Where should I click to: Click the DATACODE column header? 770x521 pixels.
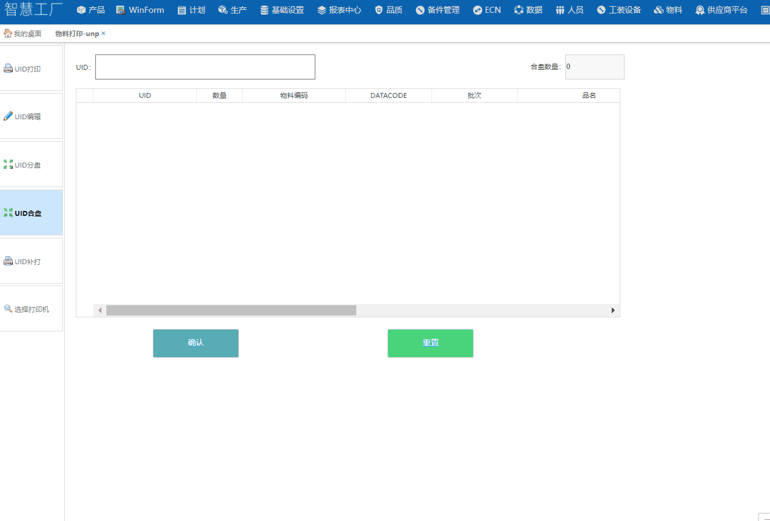pyautogui.click(x=388, y=95)
